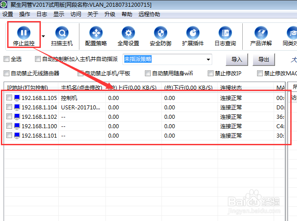Image resolution: width=297 pixels, height=221 pixels.
Task: Open the 远程协助 menu
Action: pos(149,14)
